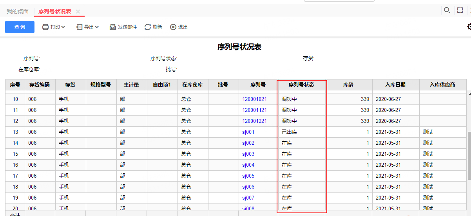Open search with the magnifier icon
The width and height of the screenshot is (471, 216).
[447, 11]
